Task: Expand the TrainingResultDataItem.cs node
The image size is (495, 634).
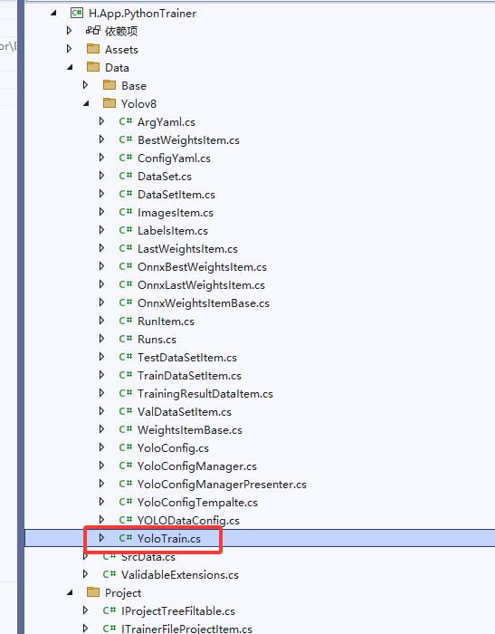Action: (x=102, y=393)
